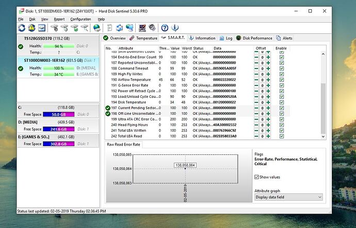Image resolution: width=356 pixels, height=228 pixels.
Task: Open the Help question mark icon
Action: 165,28
